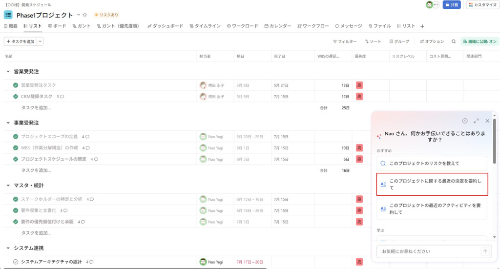500x269 pixels.
Task: Collapse the システム連携 section
Action: tap(8, 248)
